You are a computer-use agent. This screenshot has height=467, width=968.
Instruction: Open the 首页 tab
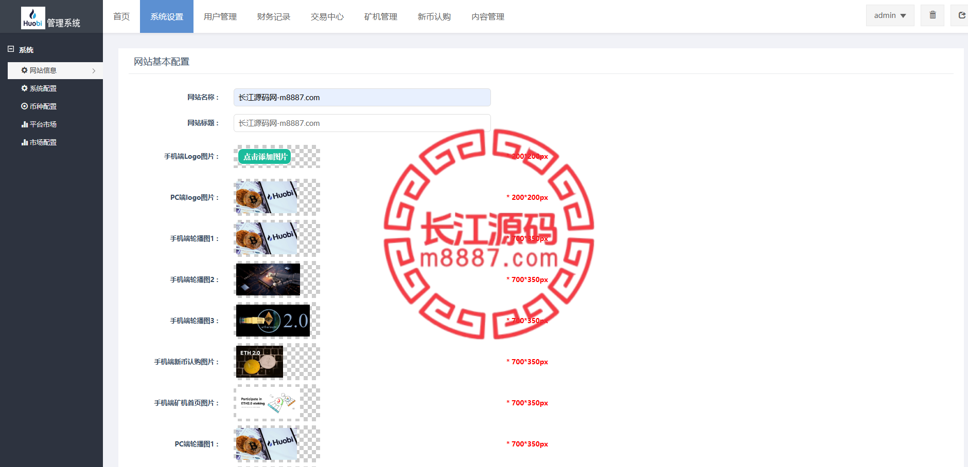point(121,16)
